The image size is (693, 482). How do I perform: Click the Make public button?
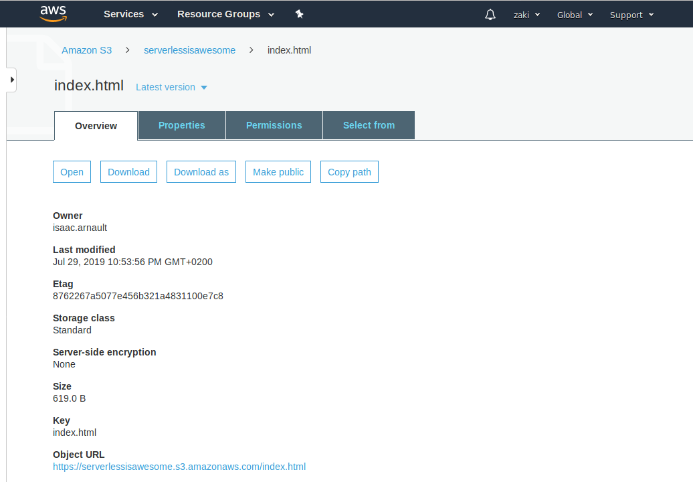[278, 171]
